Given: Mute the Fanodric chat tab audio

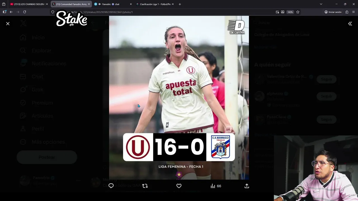Looking at the screenshot, I should click(100, 4).
